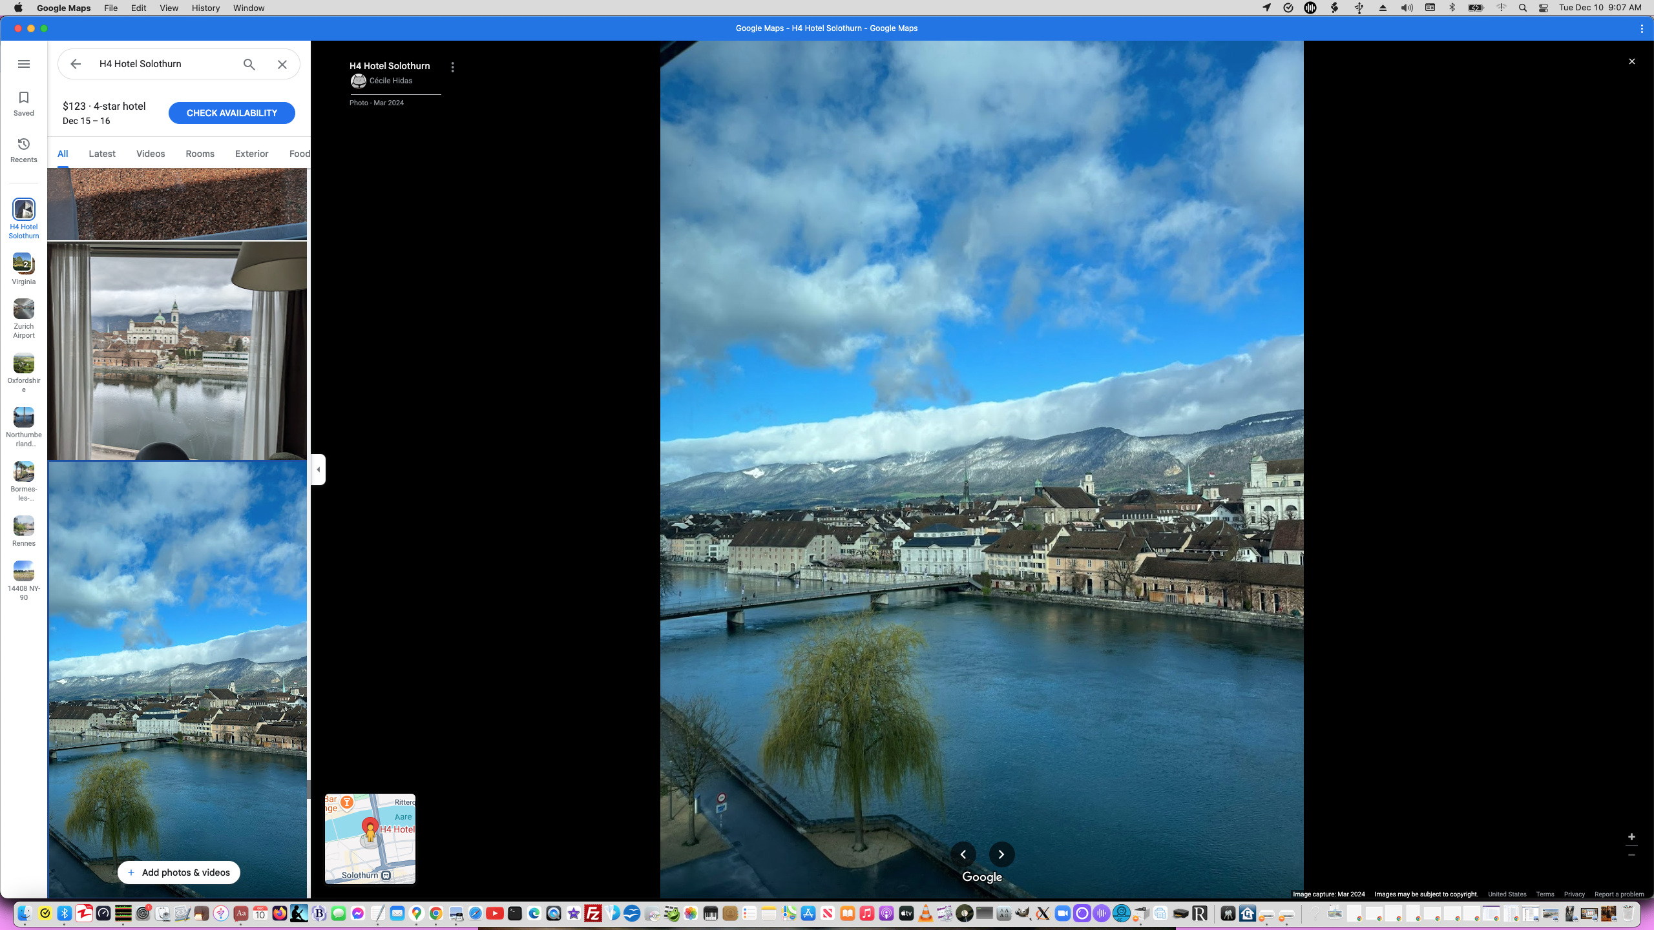1654x930 pixels.
Task: Open Cécile Hidas's profile link
Action: click(391, 80)
